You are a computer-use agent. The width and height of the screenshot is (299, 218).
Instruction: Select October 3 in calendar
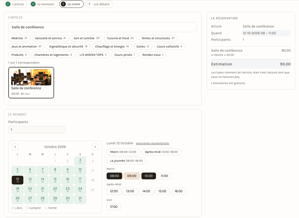point(80,161)
